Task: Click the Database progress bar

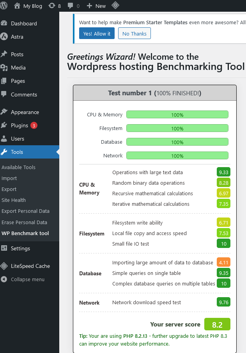Action: tap(177, 142)
